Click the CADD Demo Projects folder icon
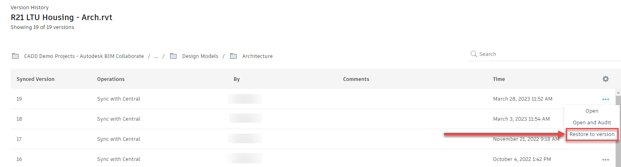 15,56
